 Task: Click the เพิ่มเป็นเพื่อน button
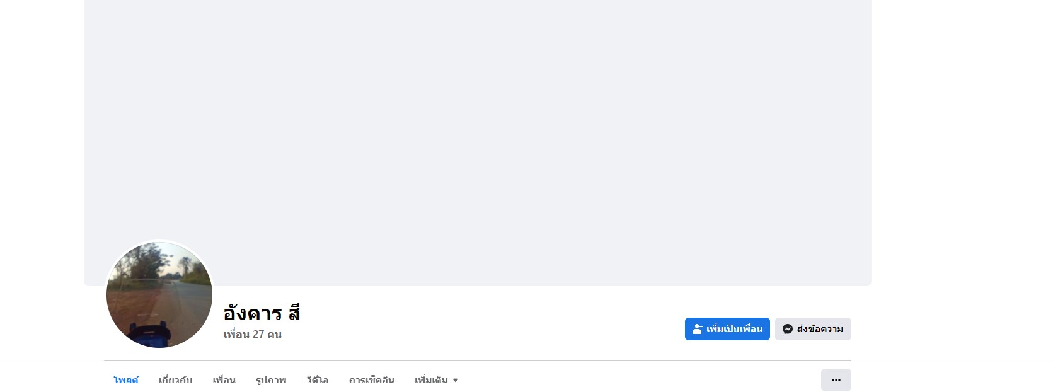pos(727,329)
